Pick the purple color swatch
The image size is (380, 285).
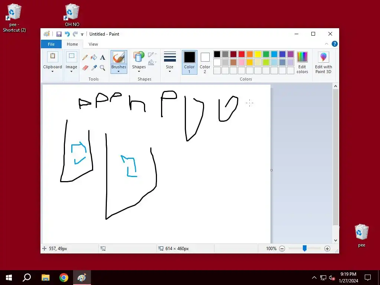click(291, 54)
